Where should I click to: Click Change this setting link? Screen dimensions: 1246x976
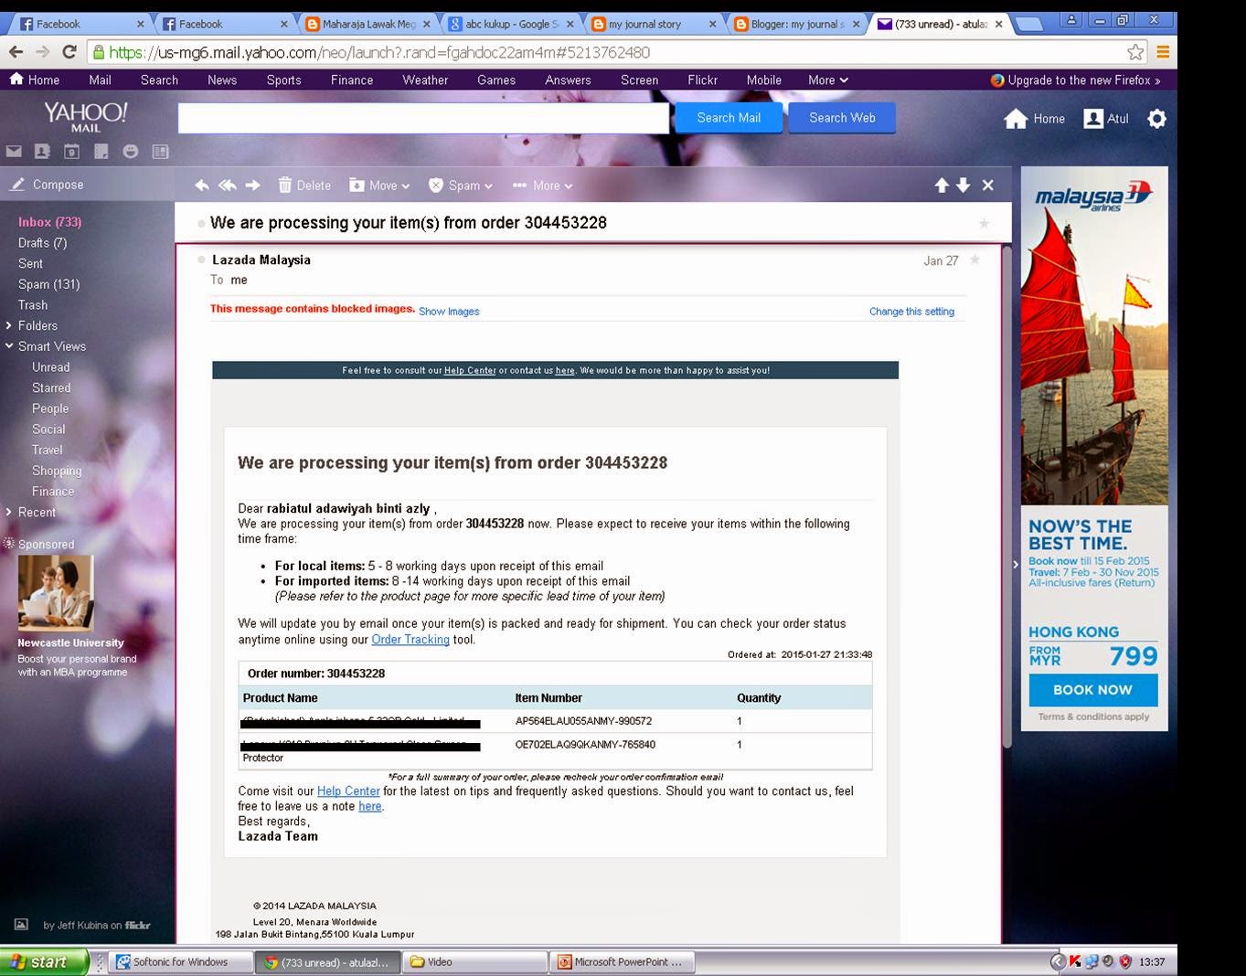pos(911,312)
